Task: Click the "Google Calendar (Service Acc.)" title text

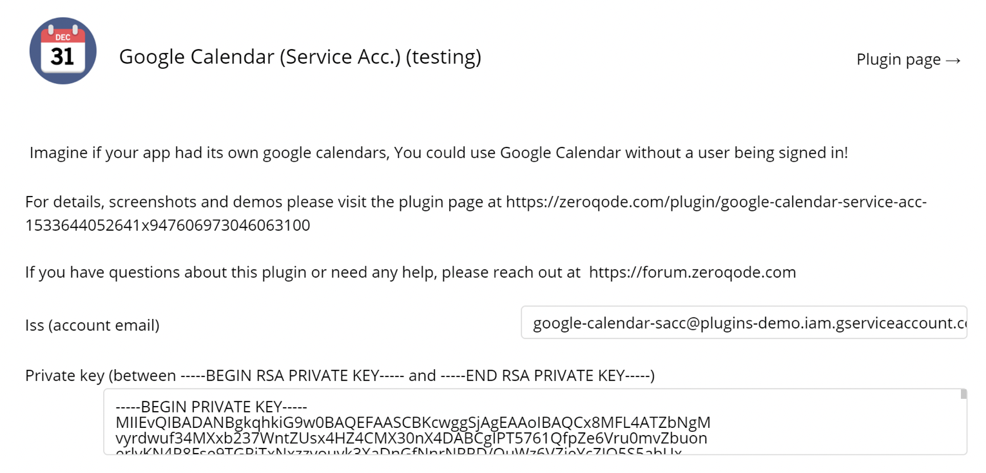Action: point(260,57)
